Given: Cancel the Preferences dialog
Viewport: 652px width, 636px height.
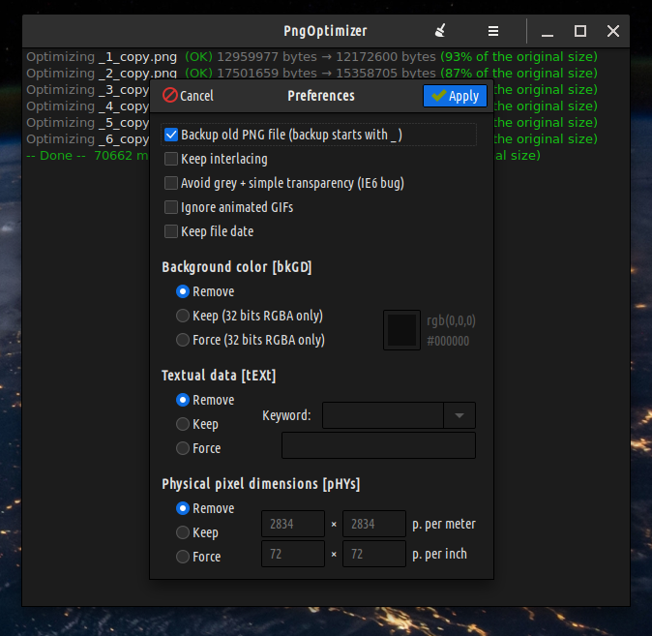Looking at the screenshot, I should click(189, 96).
